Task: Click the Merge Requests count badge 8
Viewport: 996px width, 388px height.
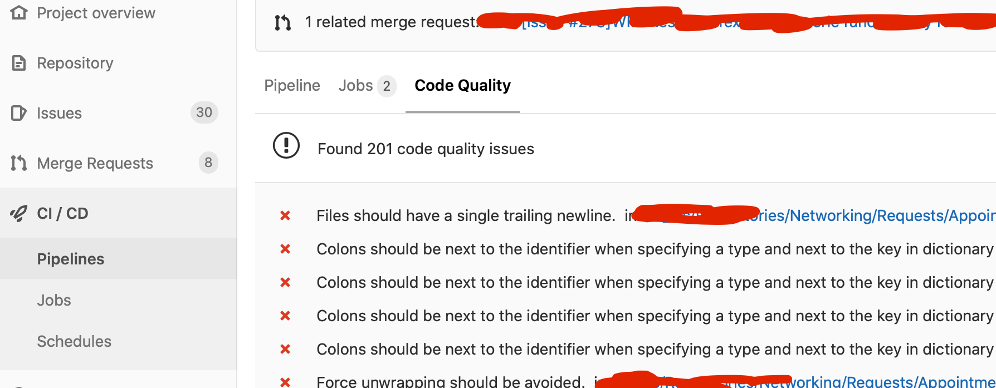Action: click(208, 163)
